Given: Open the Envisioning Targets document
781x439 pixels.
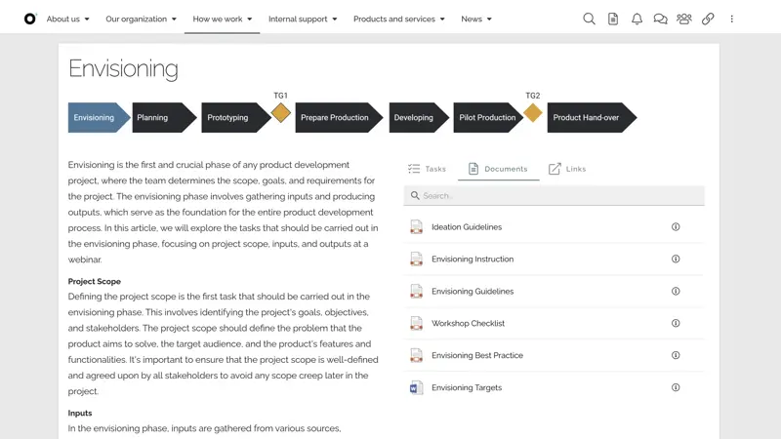Looking at the screenshot, I should [x=467, y=387].
